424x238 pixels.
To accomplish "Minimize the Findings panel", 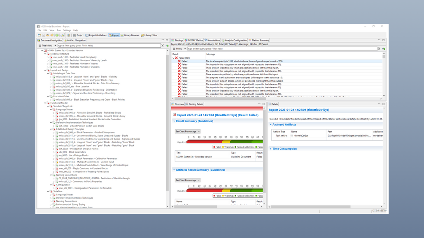I will pyautogui.click(x=379, y=40).
